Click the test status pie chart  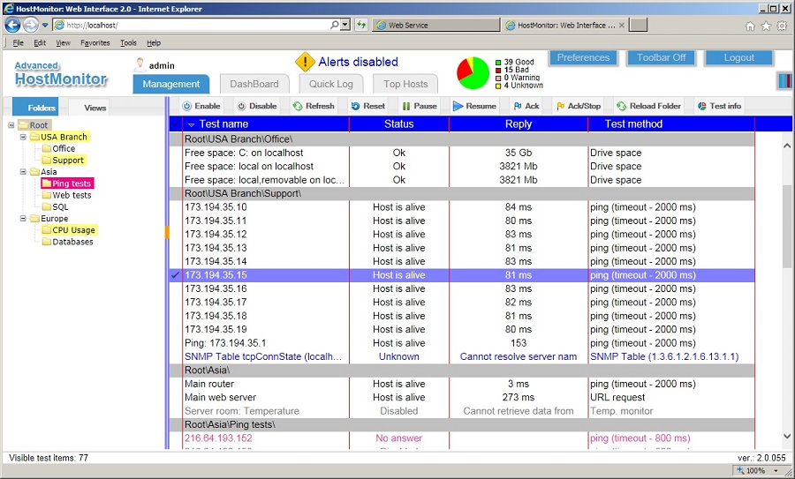tap(473, 73)
